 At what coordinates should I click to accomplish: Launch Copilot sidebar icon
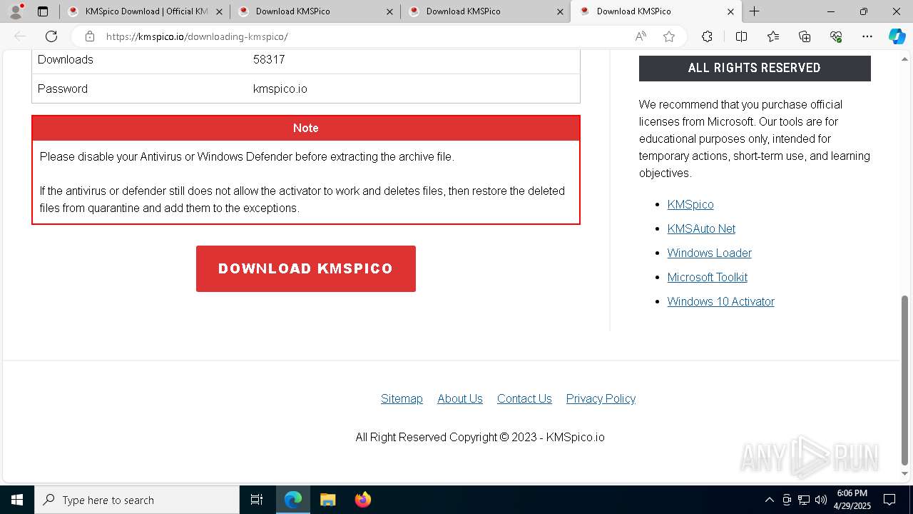(897, 36)
